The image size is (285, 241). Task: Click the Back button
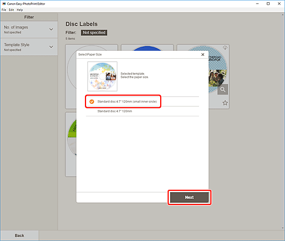[19, 235]
